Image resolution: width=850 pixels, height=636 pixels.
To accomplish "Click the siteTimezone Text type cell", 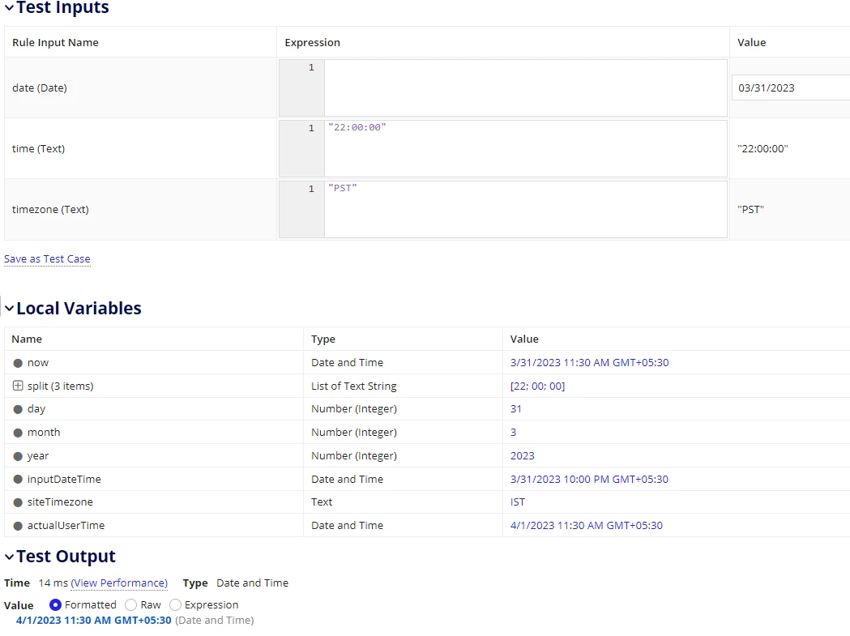I will 322,502.
